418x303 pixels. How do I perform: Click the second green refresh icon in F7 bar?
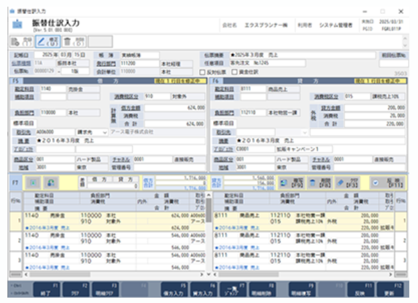click(x=51, y=183)
